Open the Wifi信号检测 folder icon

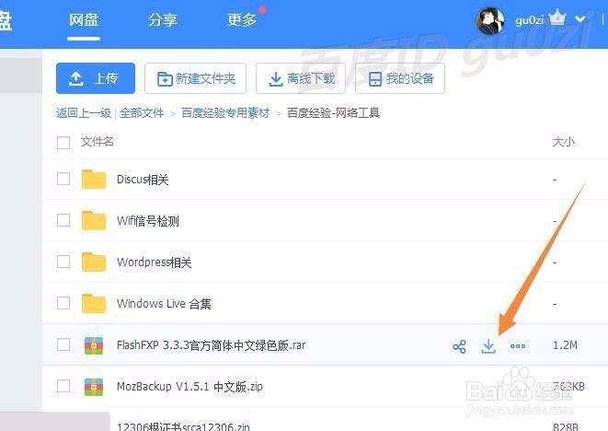pyautogui.click(x=94, y=220)
